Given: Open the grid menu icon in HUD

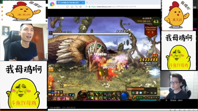Looking at the screenshot, I should pos(146,98).
